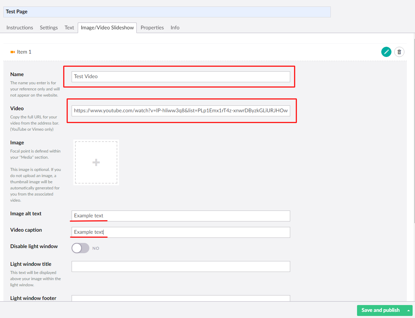
Task: Click the Image alt text field
Action: point(181,216)
